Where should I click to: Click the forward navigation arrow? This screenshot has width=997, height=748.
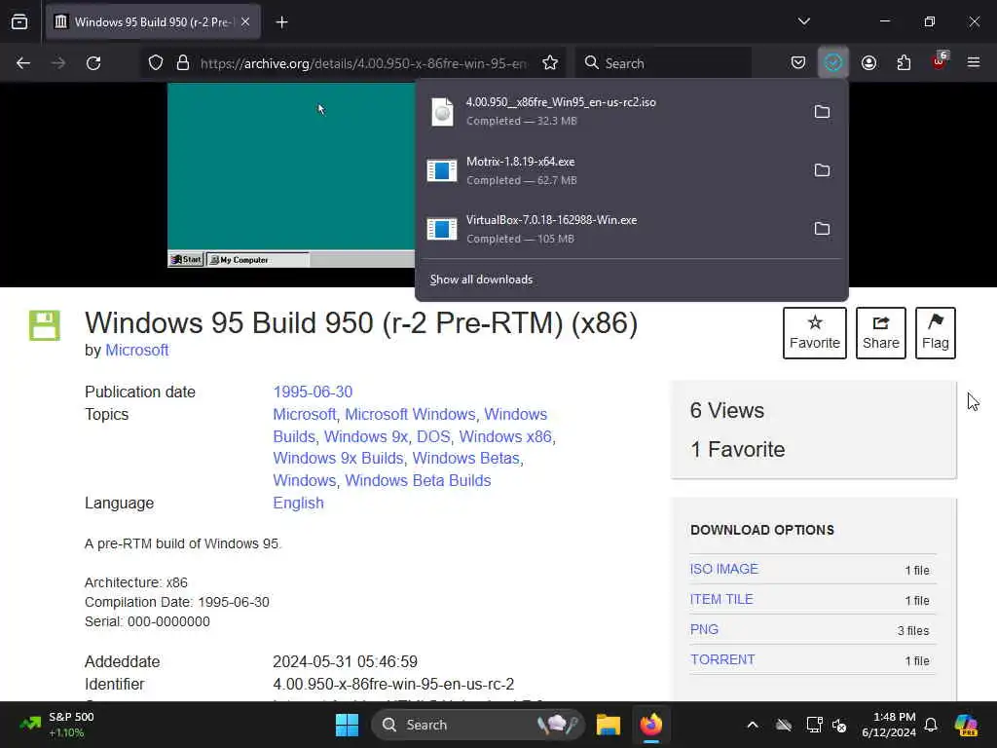(x=57, y=63)
